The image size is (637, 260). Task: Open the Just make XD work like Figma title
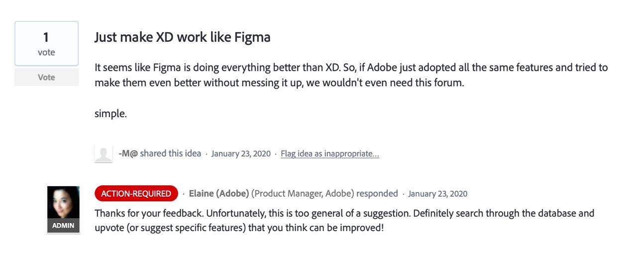182,37
